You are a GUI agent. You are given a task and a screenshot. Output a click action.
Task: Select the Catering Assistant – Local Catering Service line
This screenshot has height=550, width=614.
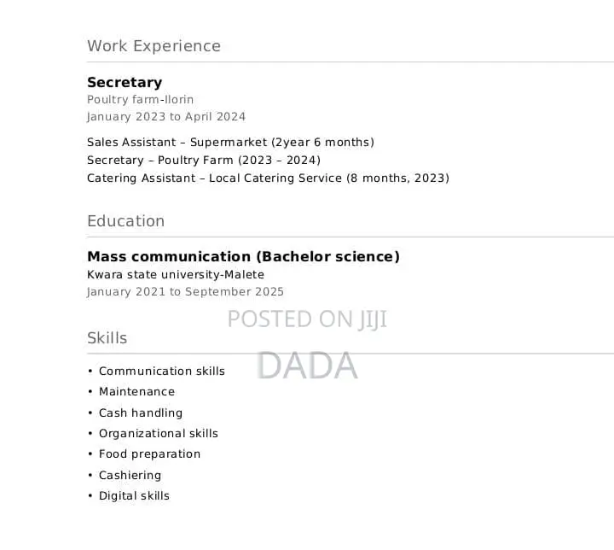pos(269,178)
